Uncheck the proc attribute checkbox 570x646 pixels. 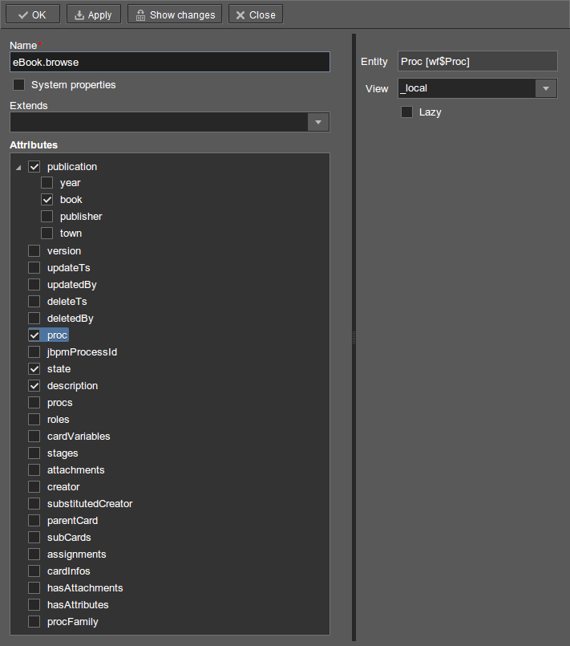34,335
